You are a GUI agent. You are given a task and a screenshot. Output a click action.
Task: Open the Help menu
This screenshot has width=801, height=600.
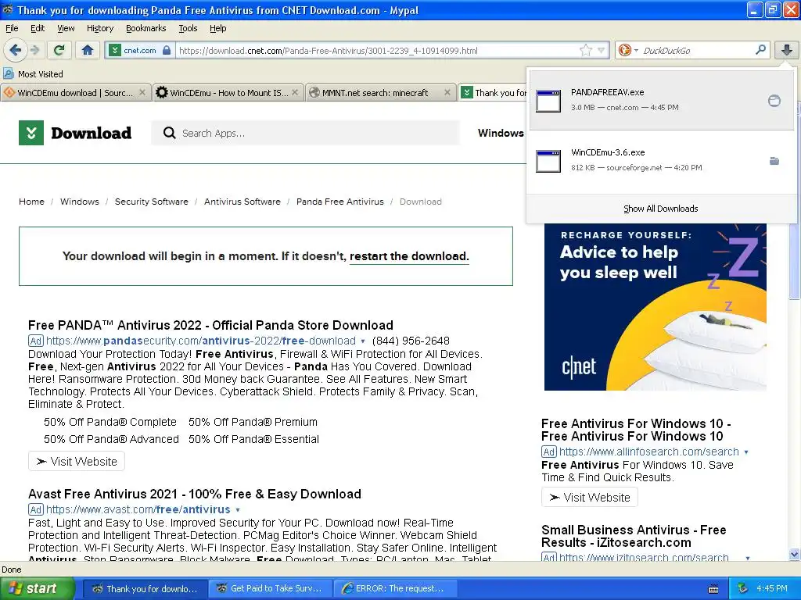(x=217, y=28)
